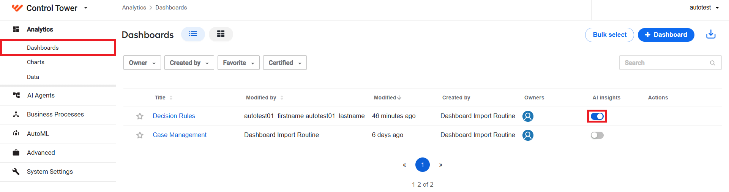Click the Advanced briefcase icon
This screenshot has height=192, width=729.
16,153
